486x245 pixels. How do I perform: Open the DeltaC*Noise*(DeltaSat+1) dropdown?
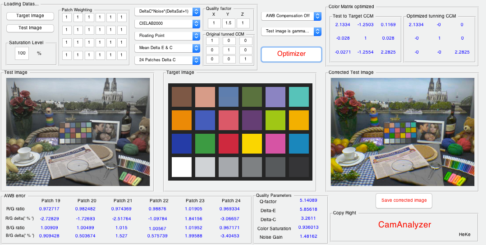click(x=167, y=12)
